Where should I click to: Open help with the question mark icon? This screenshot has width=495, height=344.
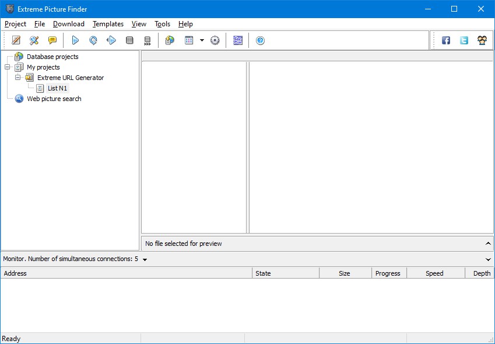pos(260,40)
